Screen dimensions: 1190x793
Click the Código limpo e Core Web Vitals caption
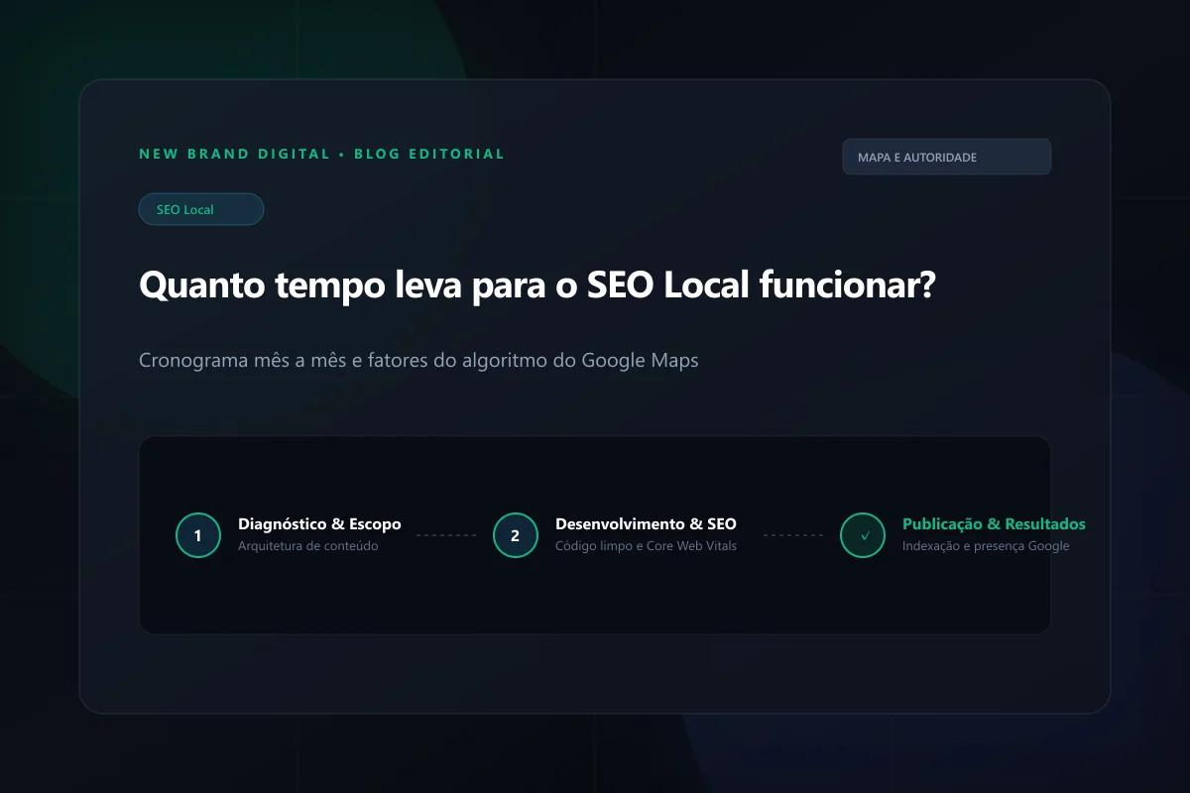pos(646,545)
